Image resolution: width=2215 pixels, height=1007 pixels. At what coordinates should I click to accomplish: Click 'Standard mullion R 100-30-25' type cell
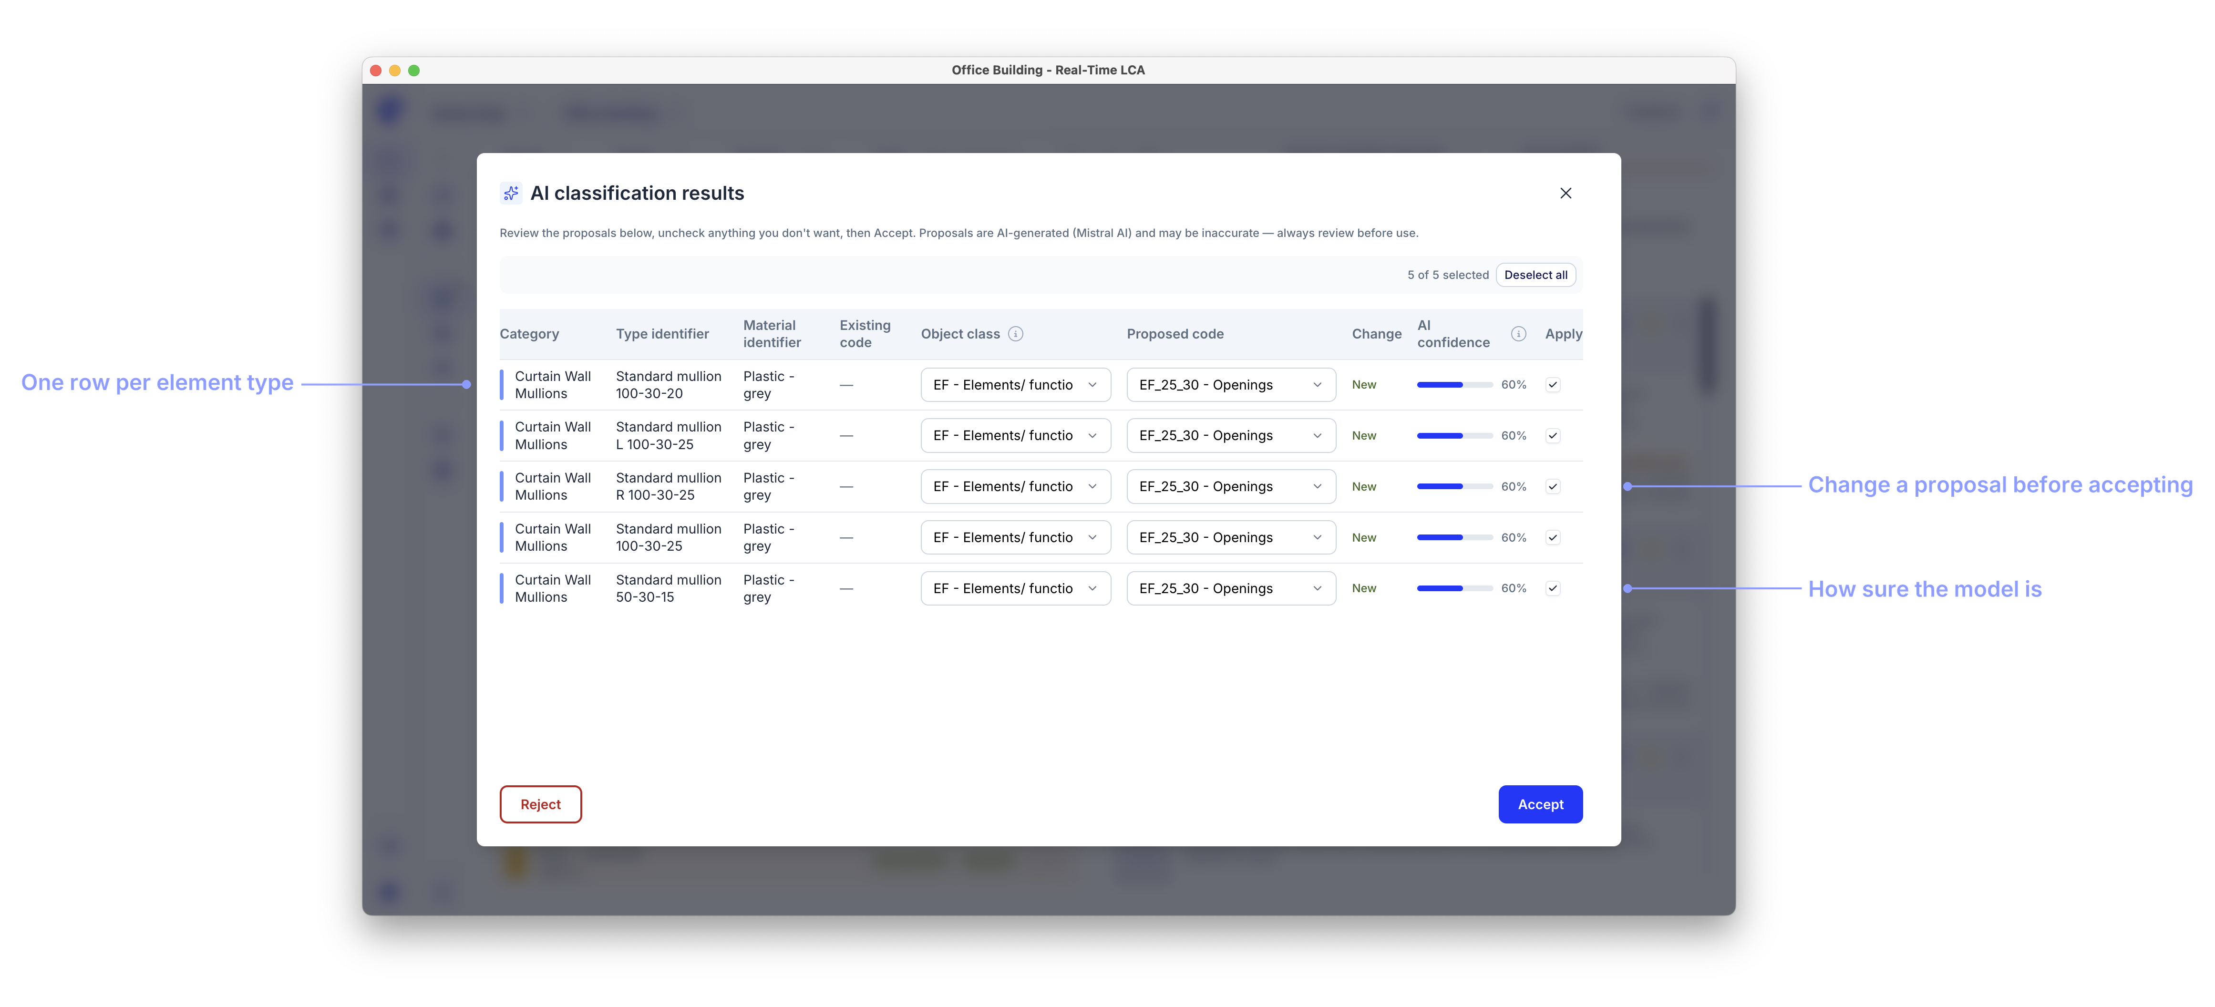click(x=668, y=487)
